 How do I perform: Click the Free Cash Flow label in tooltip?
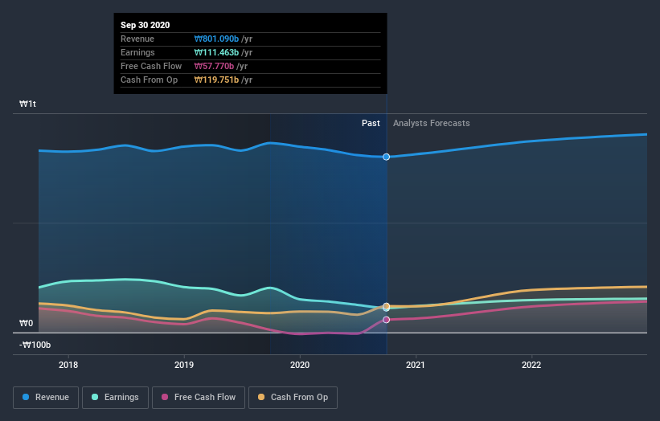[x=151, y=66]
